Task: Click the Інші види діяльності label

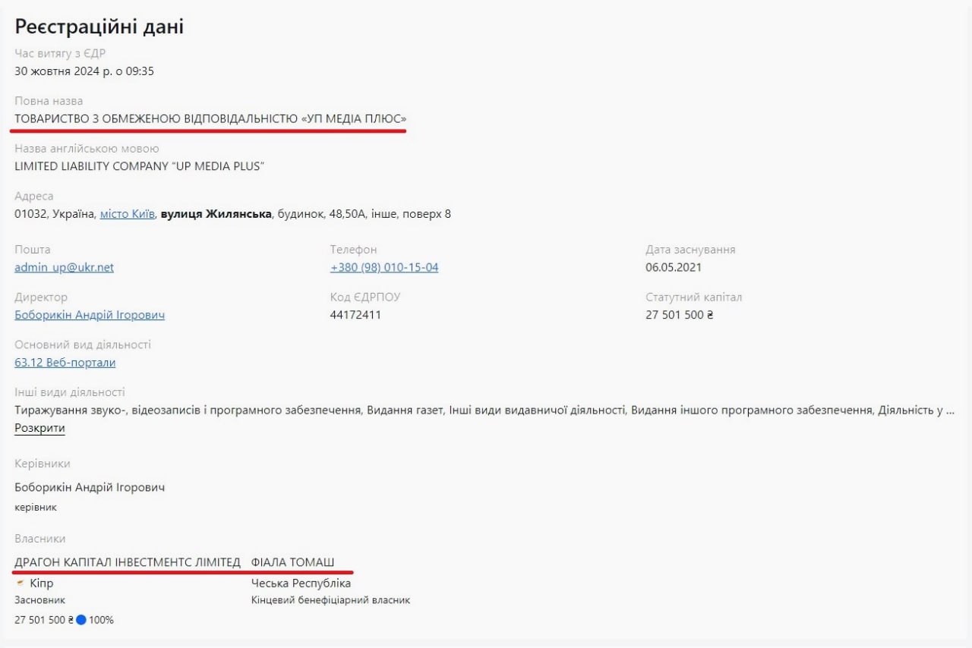Action: pyautogui.click(x=70, y=392)
